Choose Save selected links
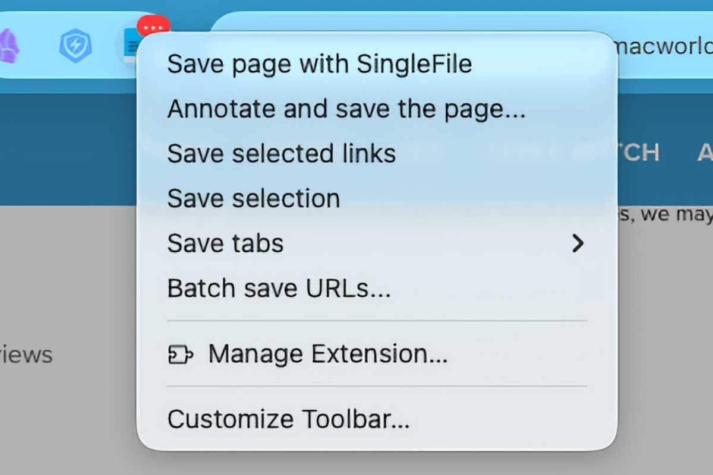The image size is (713, 475). [x=281, y=154]
